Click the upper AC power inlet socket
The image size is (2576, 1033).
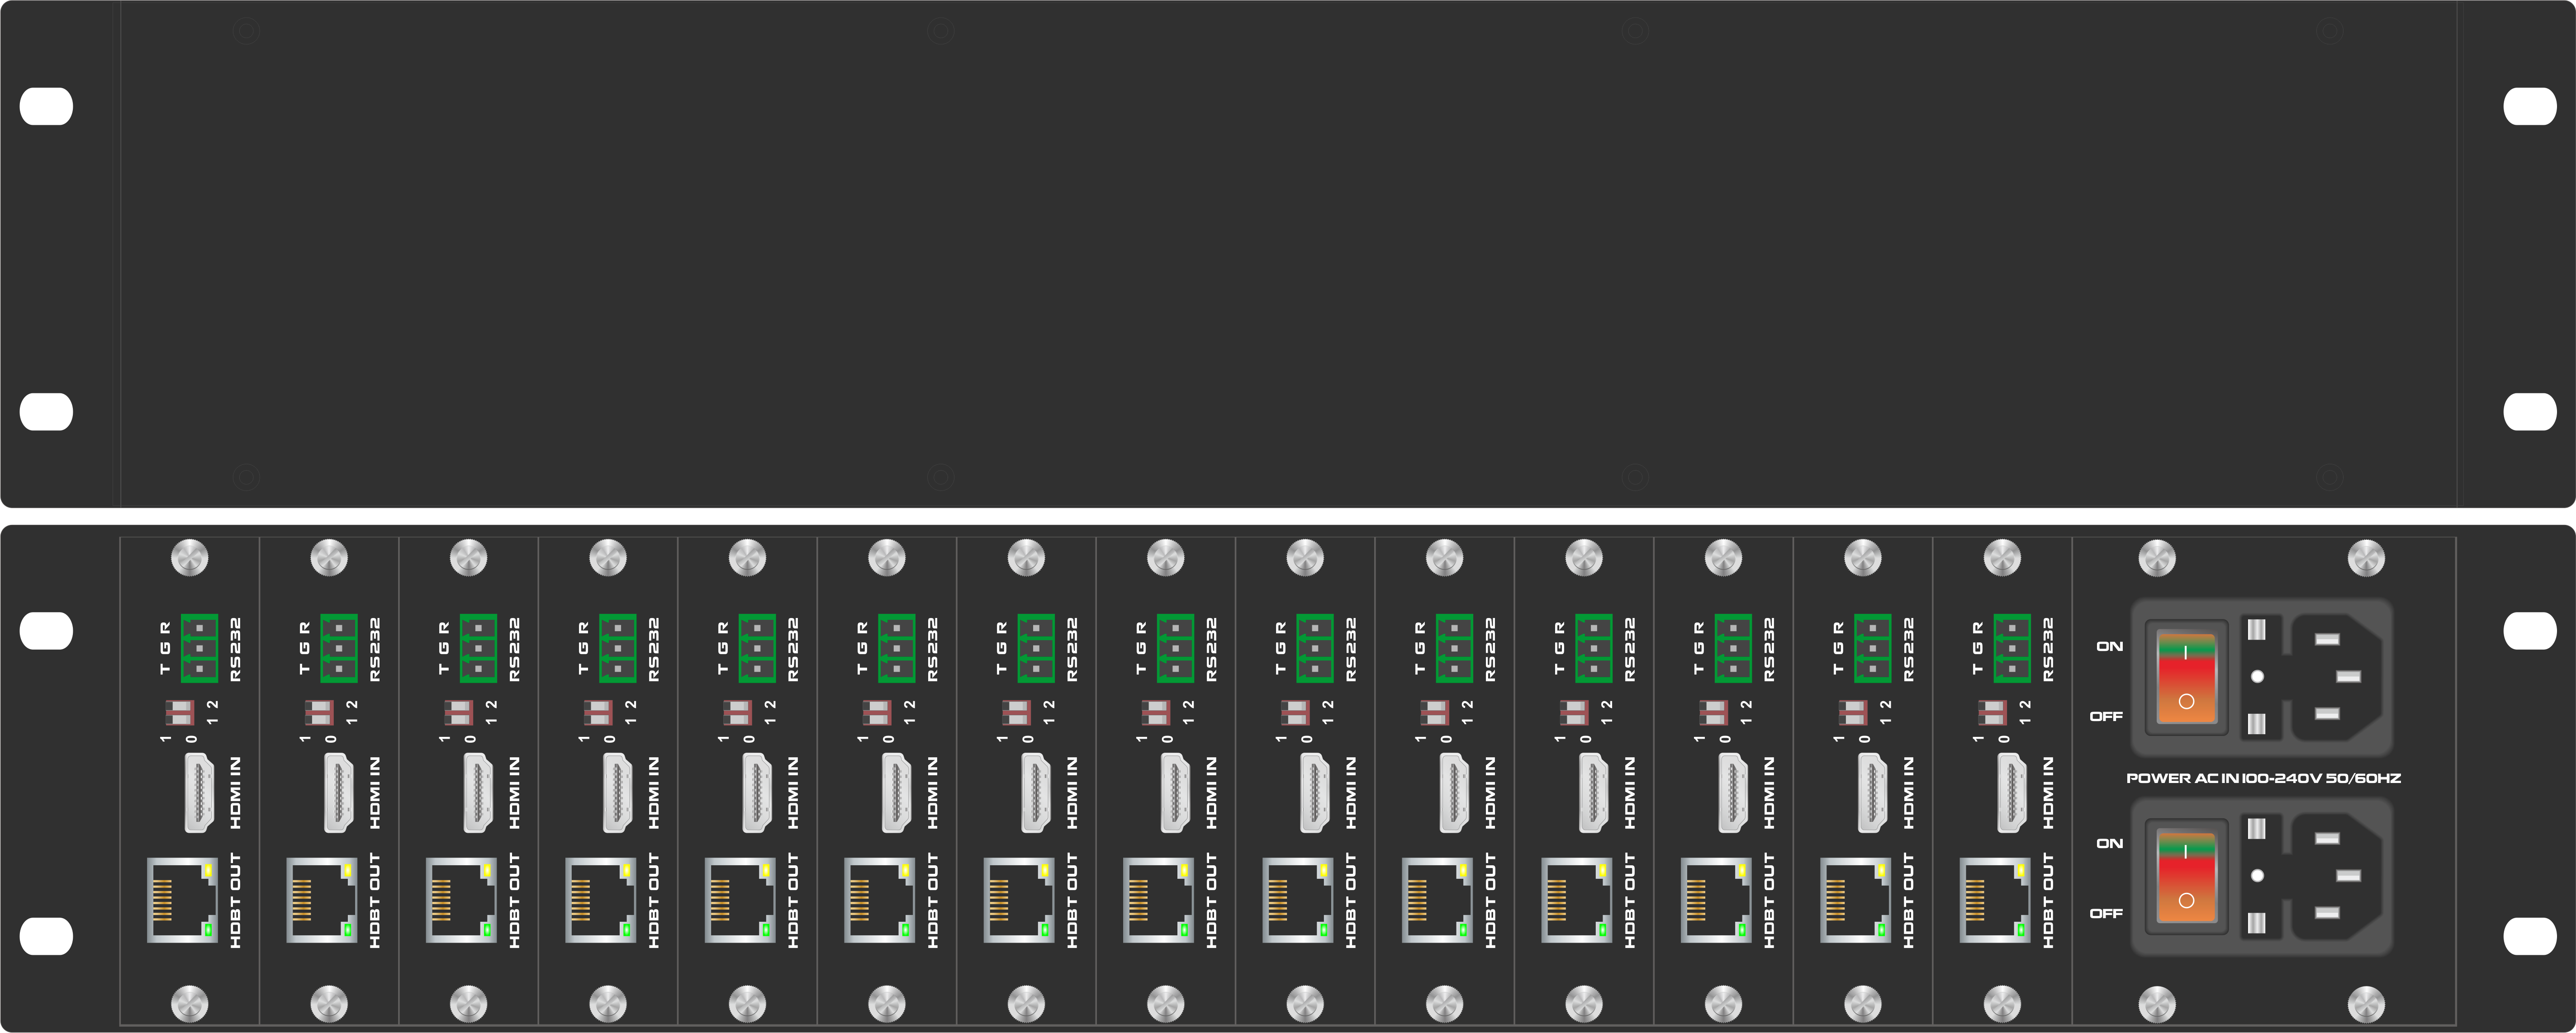tap(2337, 677)
